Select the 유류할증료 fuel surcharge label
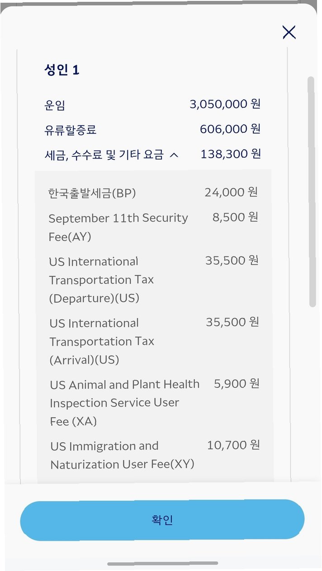The image size is (322, 571). (x=70, y=131)
